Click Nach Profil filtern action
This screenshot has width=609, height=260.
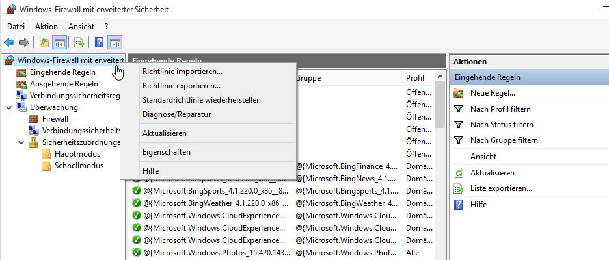point(500,109)
